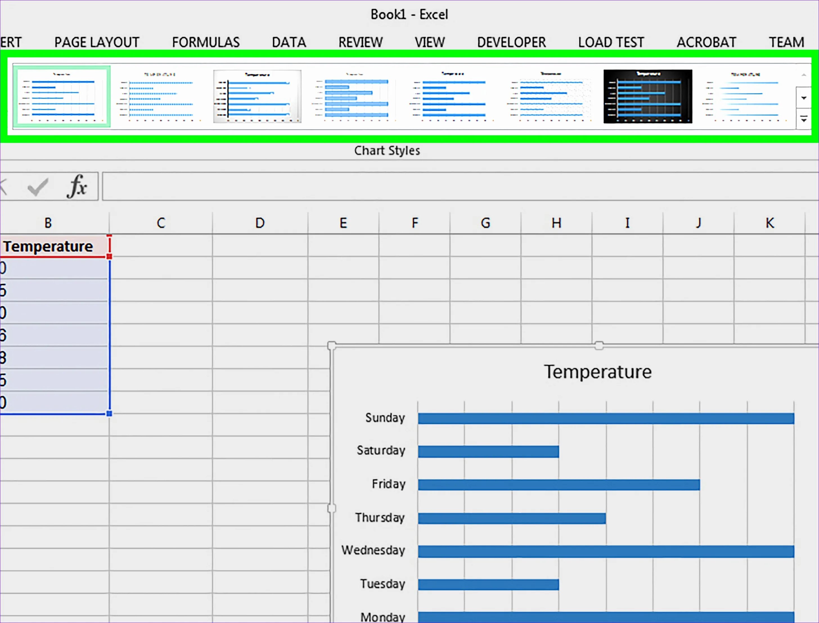Open the PAGE LAYOUT ribbon tab
This screenshot has width=819, height=623.
click(x=97, y=42)
